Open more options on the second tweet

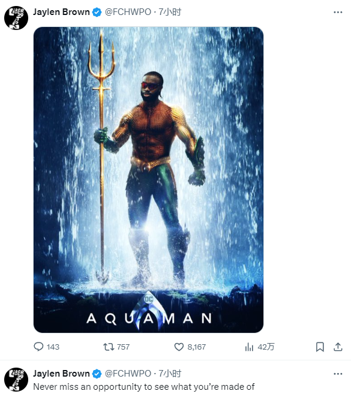338,374
